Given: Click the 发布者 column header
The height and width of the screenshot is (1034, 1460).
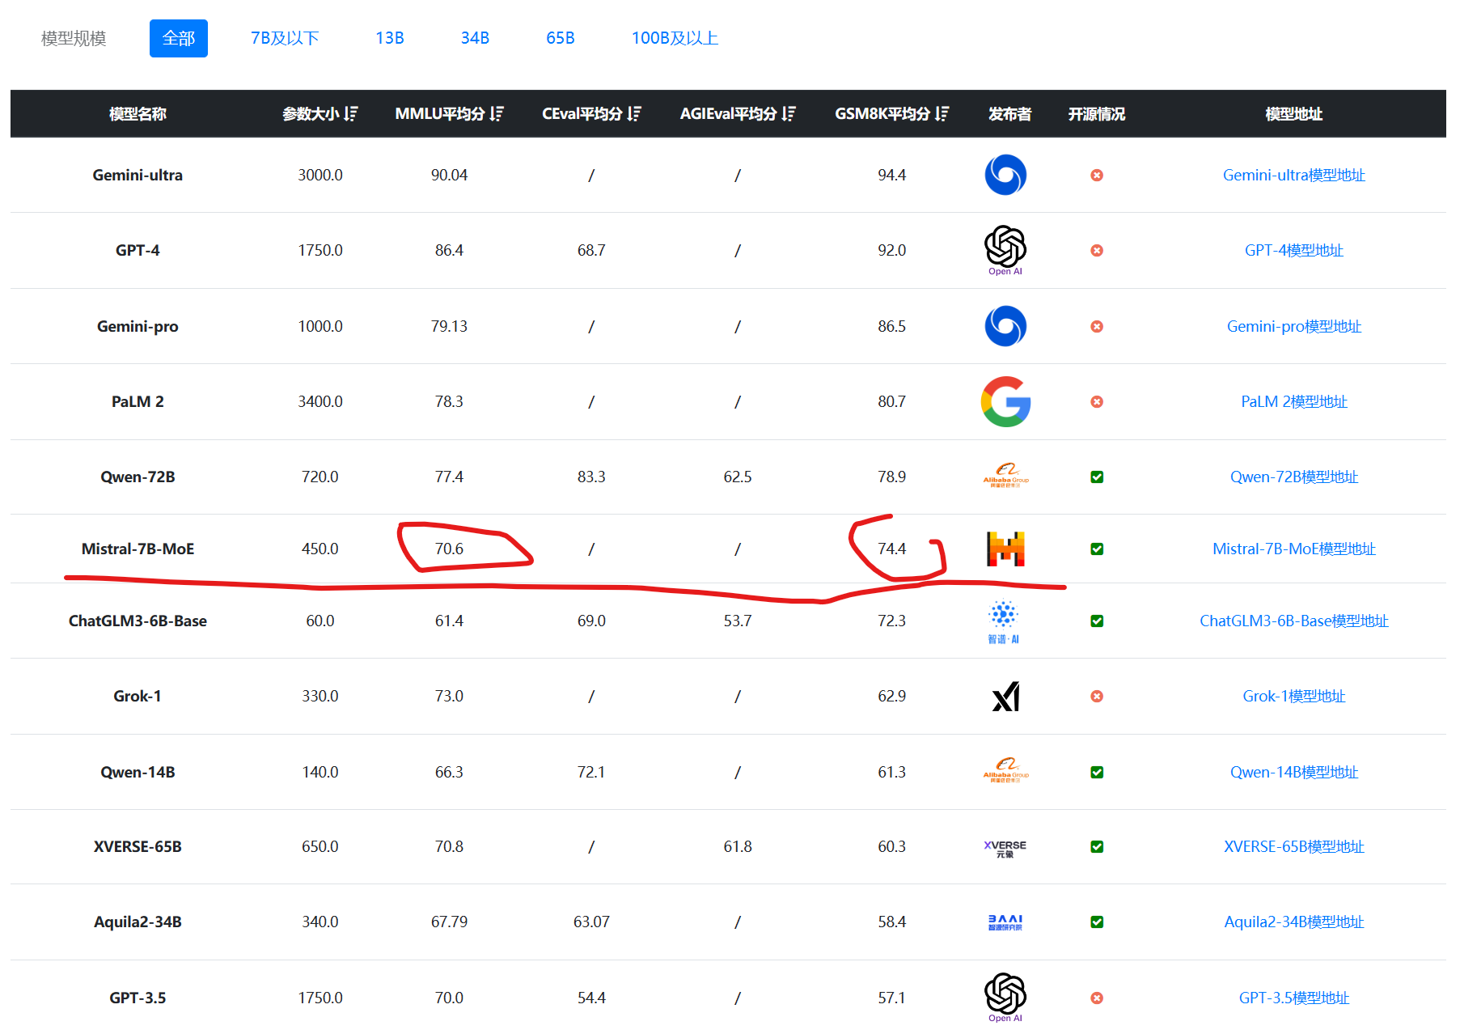Looking at the screenshot, I should 1009,114.
